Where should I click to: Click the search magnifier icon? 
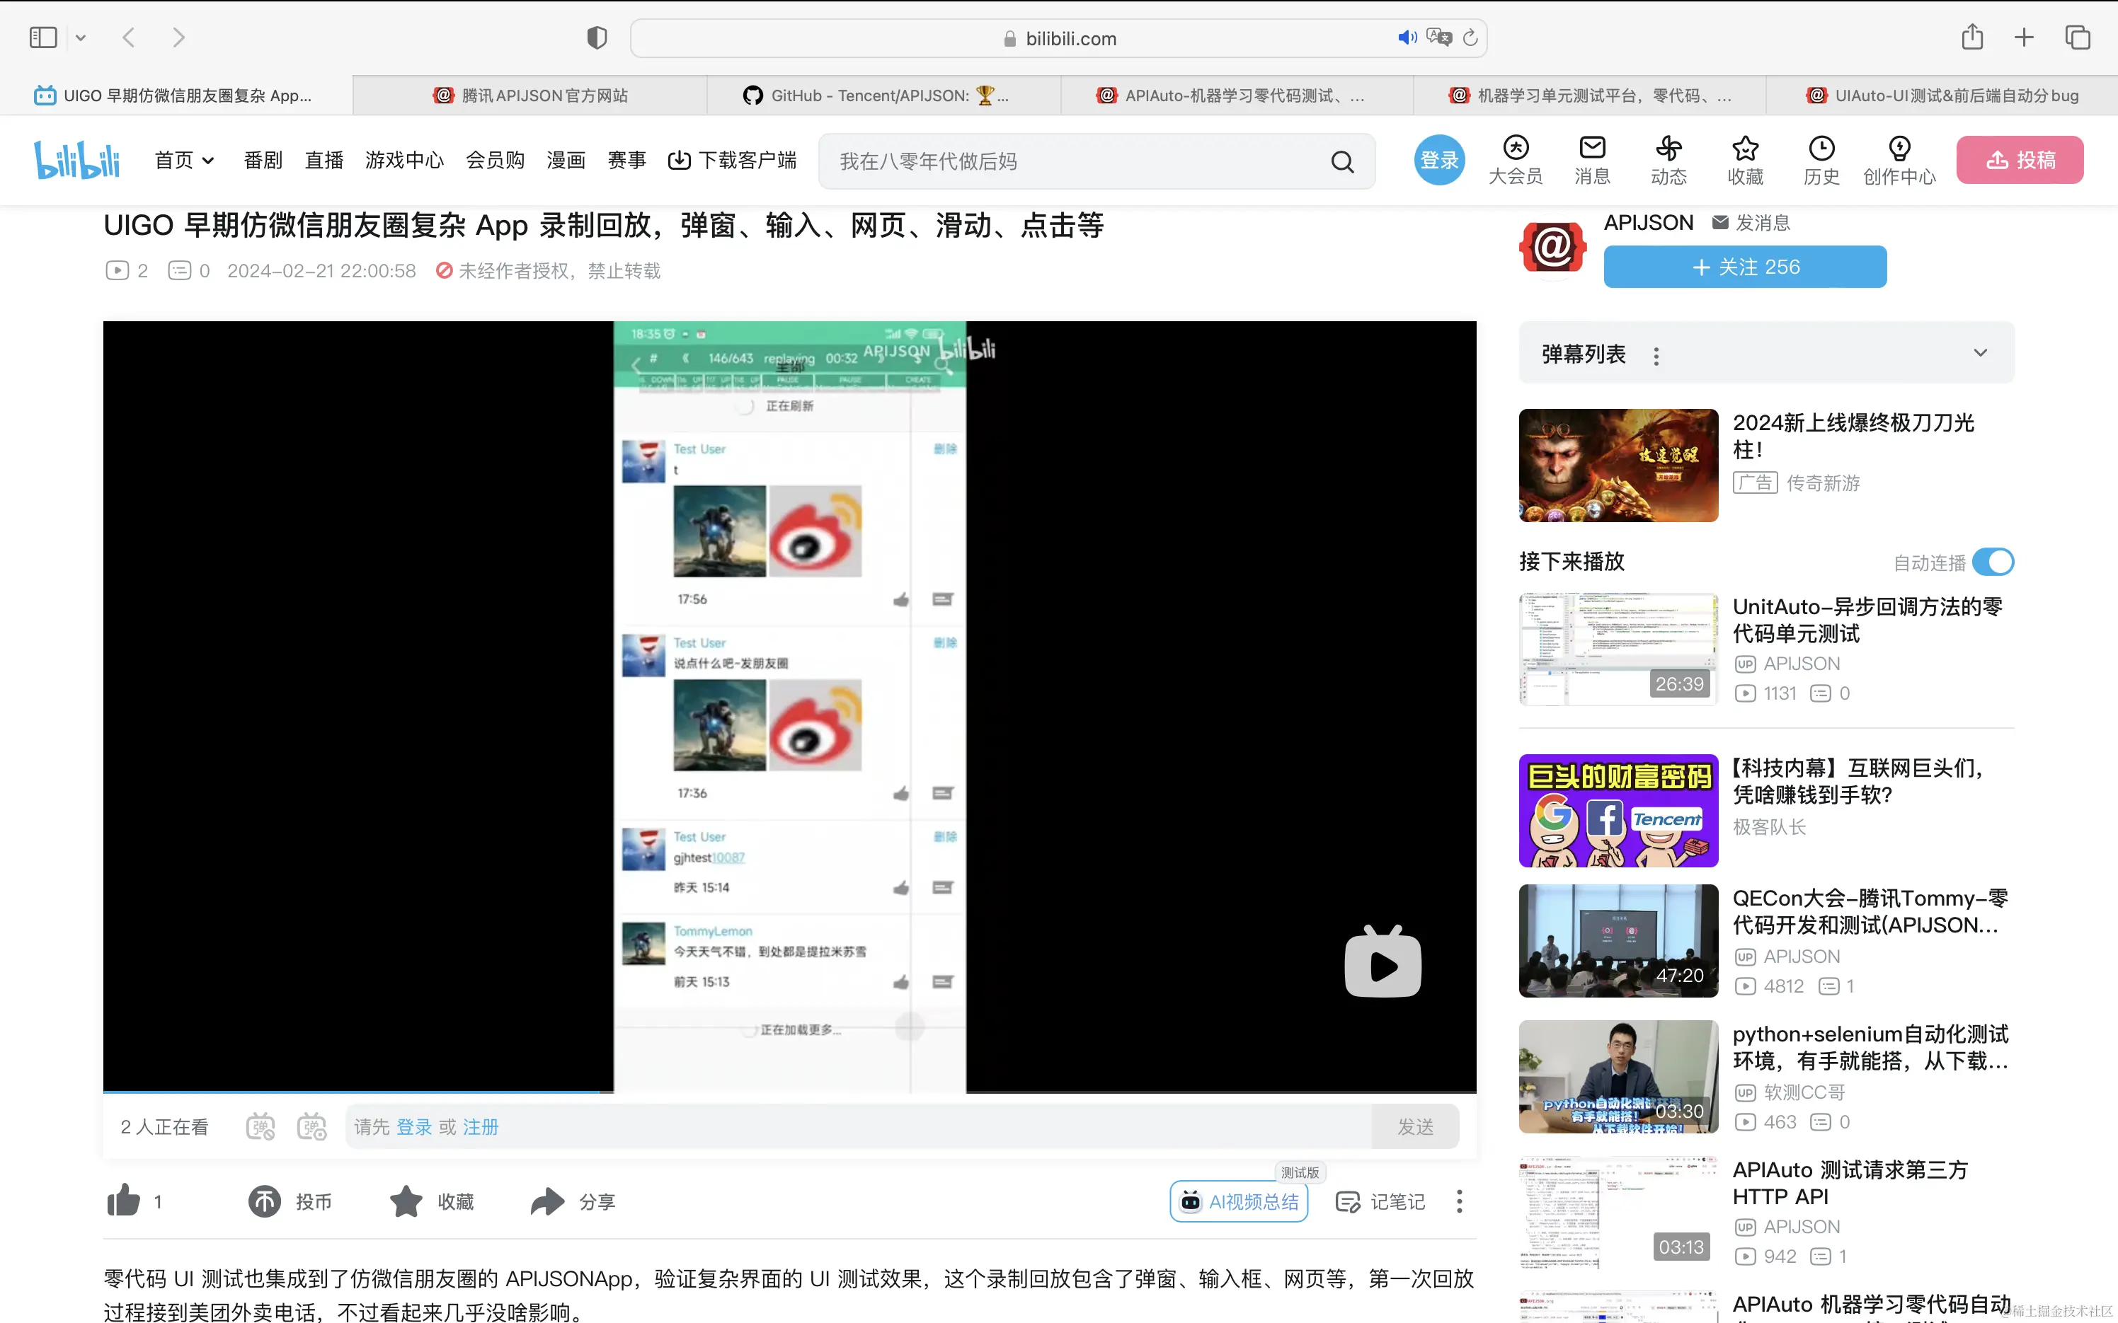(1341, 162)
